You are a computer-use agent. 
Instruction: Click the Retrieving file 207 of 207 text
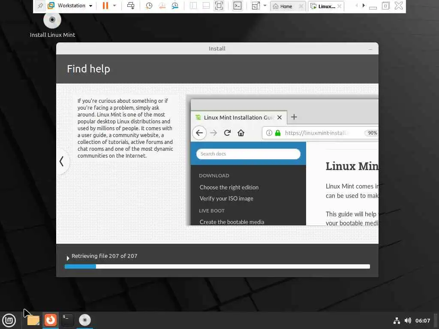coord(105,256)
